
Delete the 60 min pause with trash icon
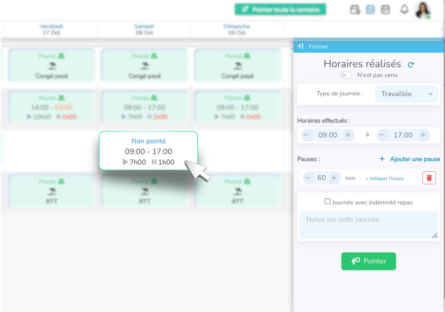point(429,178)
